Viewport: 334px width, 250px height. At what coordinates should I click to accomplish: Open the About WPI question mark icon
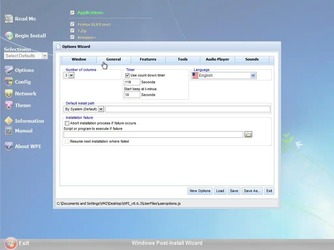(x=9, y=146)
